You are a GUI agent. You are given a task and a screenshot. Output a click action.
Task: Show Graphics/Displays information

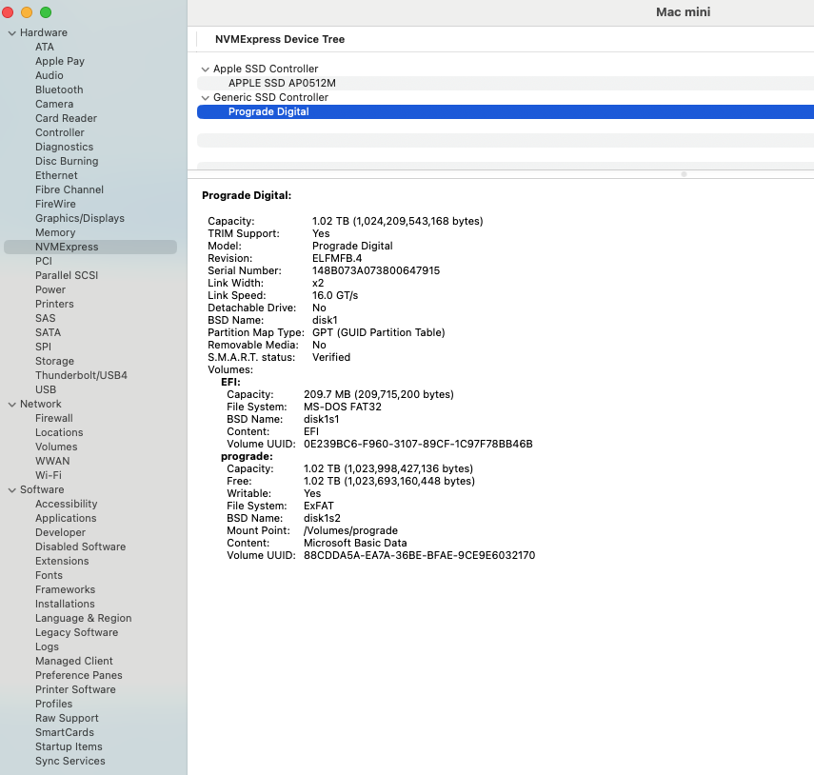point(80,218)
